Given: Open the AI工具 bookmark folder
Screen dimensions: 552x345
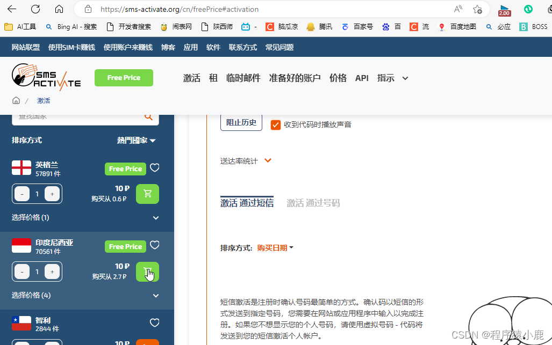Looking at the screenshot, I should pyautogui.click(x=20, y=27).
